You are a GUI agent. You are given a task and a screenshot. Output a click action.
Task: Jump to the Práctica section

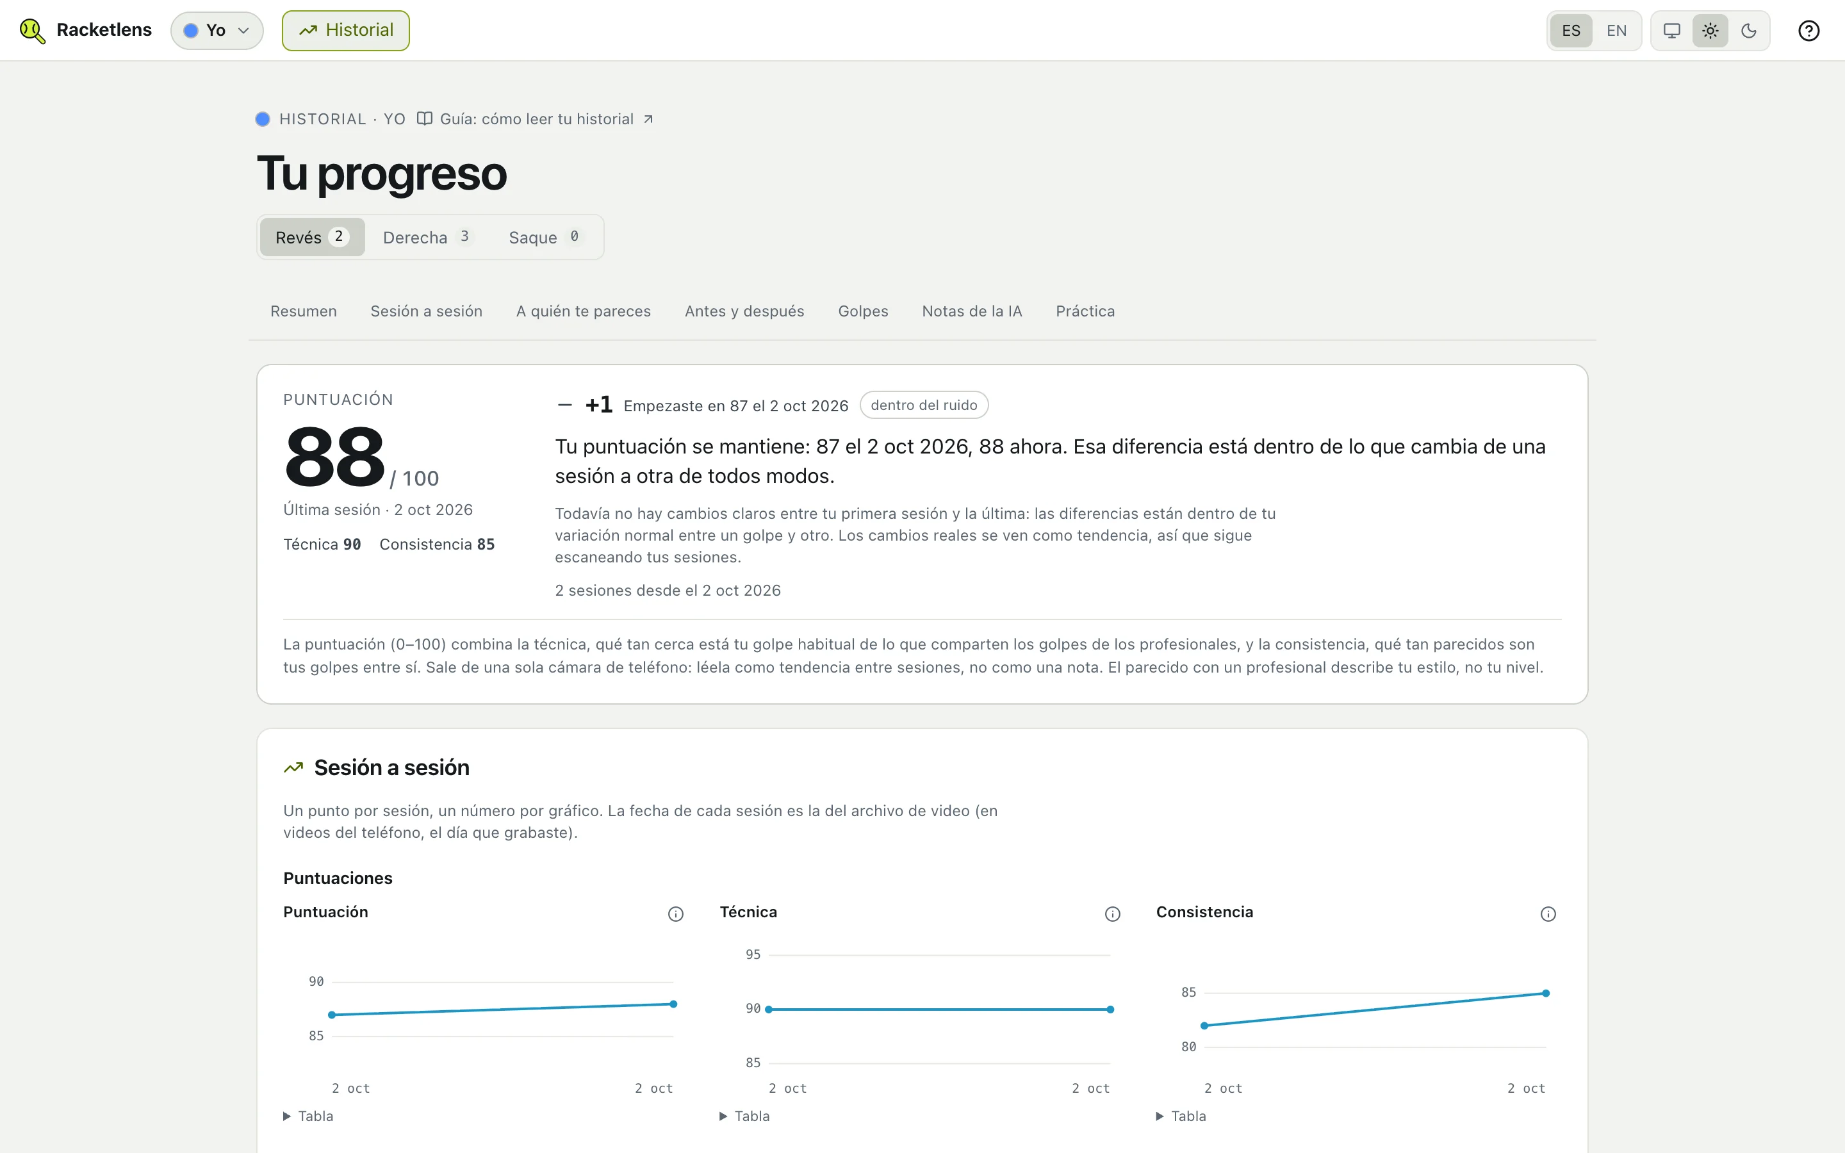[x=1085, y=311]
